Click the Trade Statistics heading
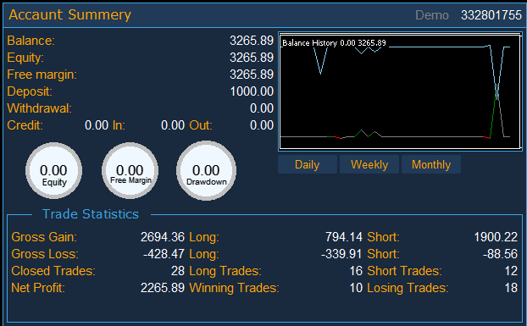 point(91,214)
